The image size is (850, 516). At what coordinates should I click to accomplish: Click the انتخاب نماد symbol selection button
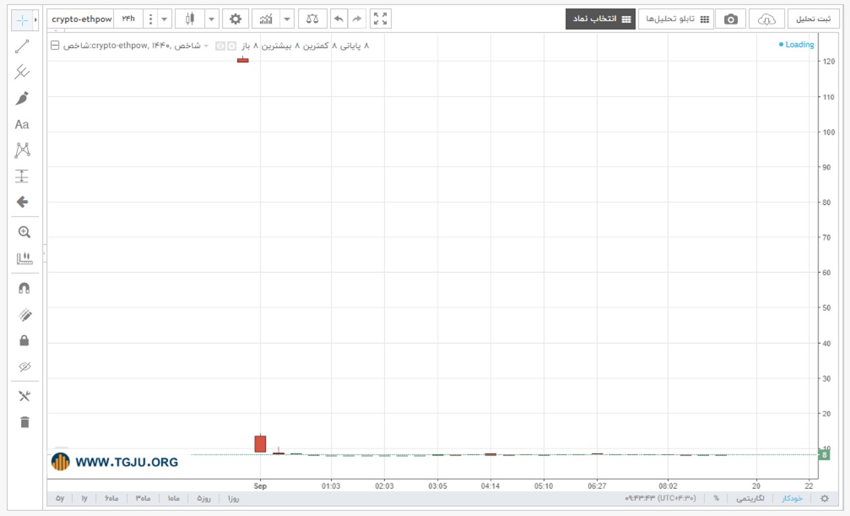tap(600, 19)
